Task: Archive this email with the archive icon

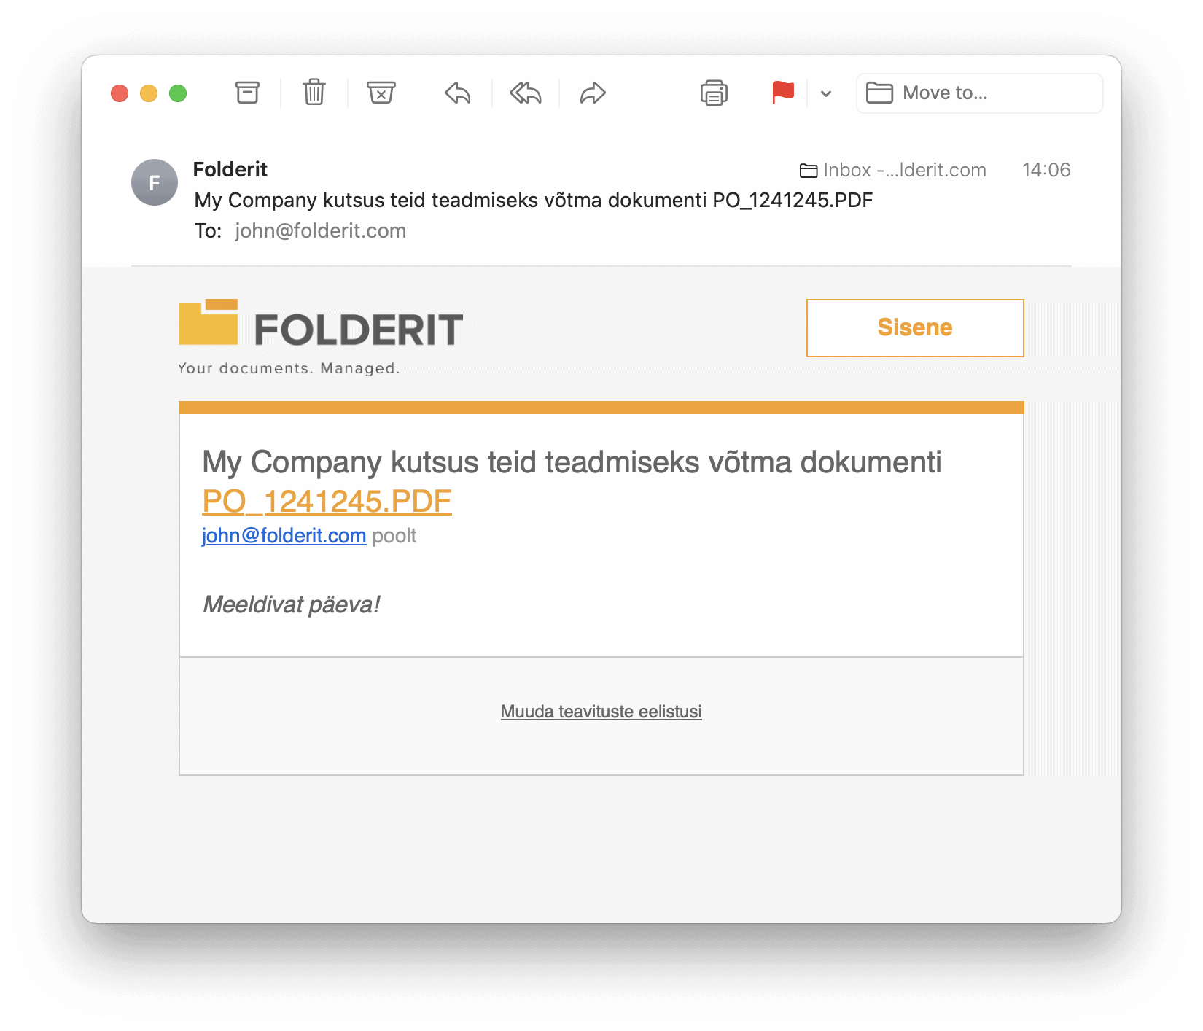Action: (x=247, y=93)
